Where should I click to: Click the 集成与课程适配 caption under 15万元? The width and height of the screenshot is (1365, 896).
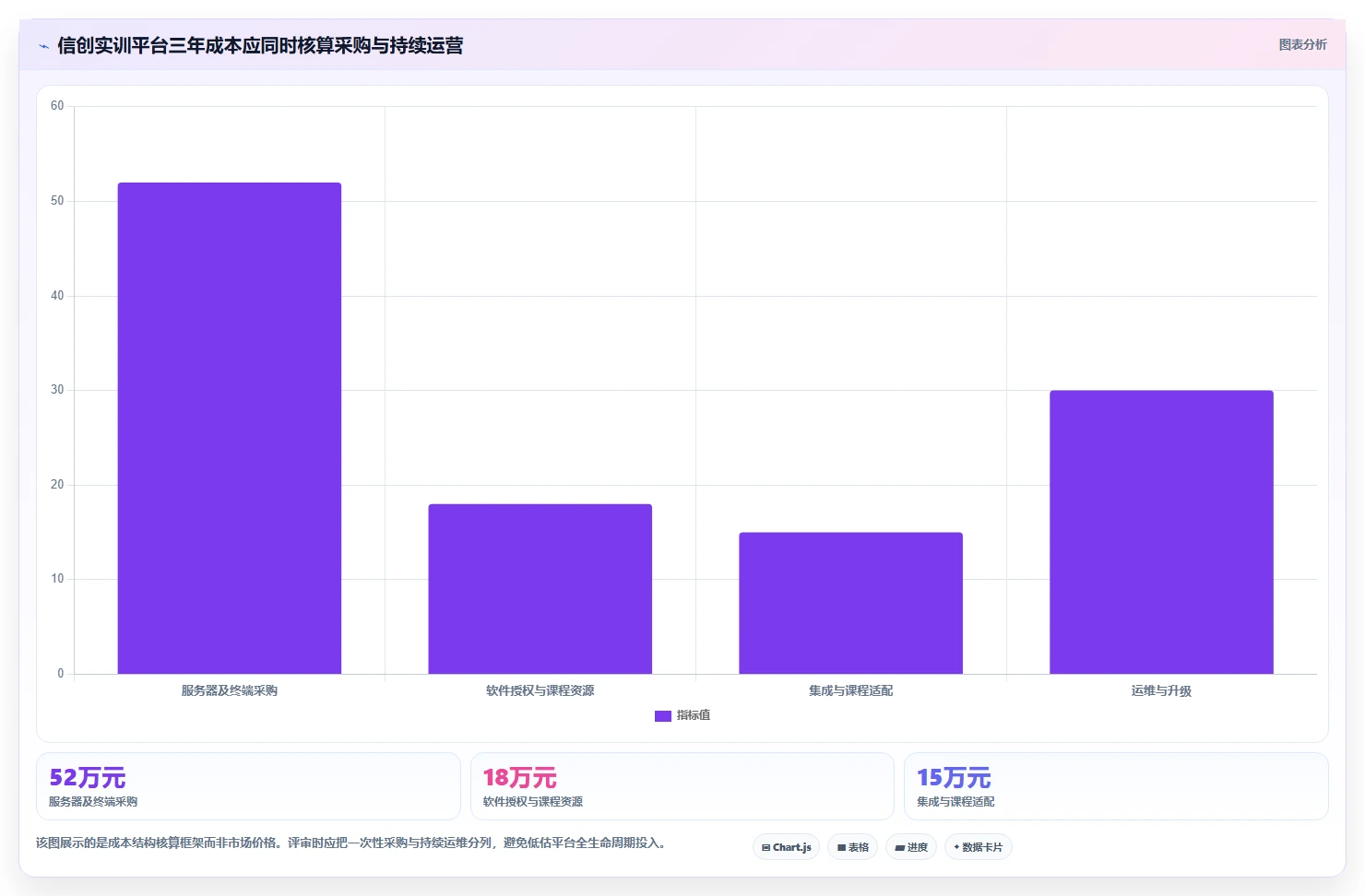tap(955, 802)
